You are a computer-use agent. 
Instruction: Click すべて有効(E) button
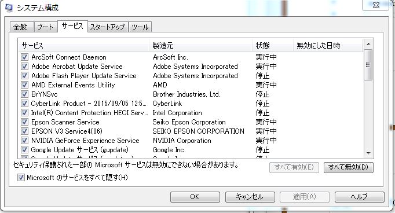[294, 167]
